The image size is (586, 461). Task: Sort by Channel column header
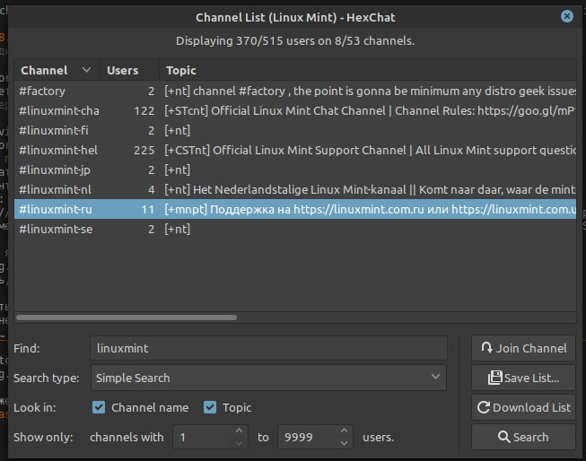click(x=57, y=70)
